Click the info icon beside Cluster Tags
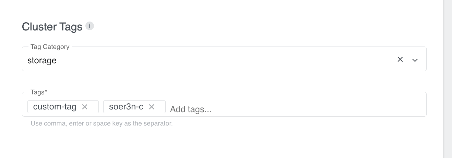This screenshot has width=452, height=158. click(90, 26)
